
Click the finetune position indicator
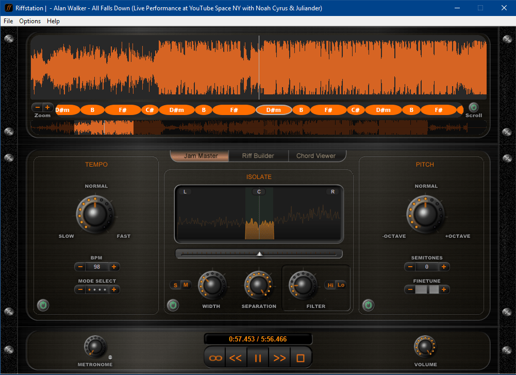427,289
